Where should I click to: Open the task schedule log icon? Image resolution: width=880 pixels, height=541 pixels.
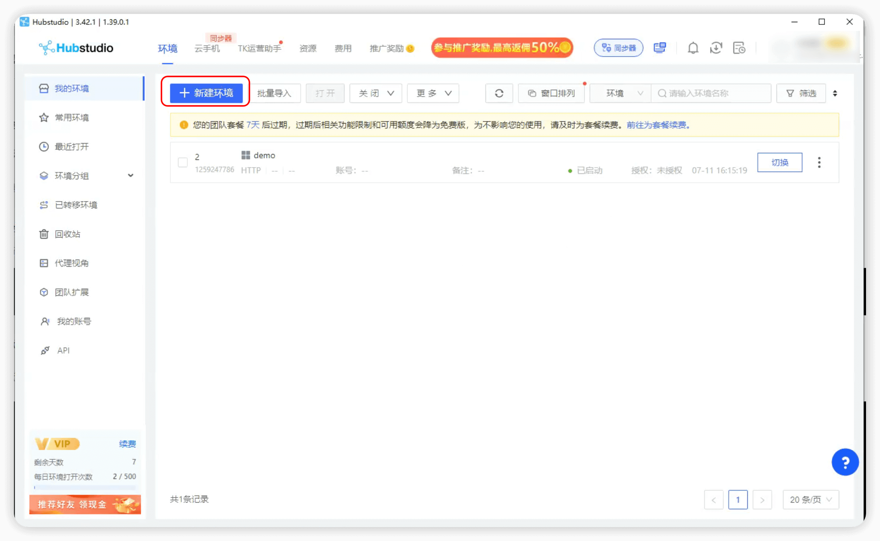pos(739,48)
